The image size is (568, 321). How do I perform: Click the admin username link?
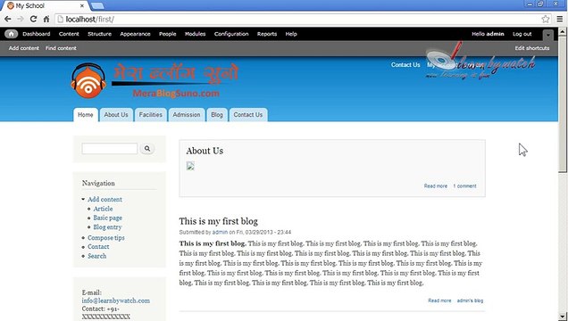pyautogui.click(x=495, y=34)
